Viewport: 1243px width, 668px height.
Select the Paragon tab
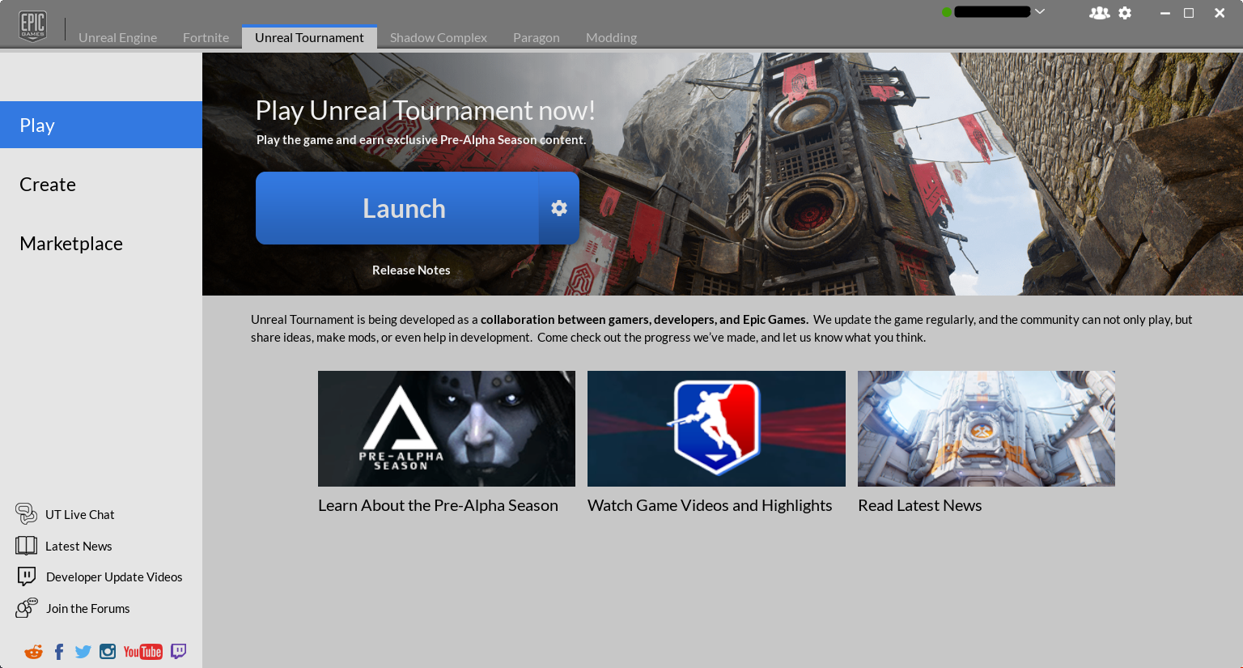tap(536, 37)
